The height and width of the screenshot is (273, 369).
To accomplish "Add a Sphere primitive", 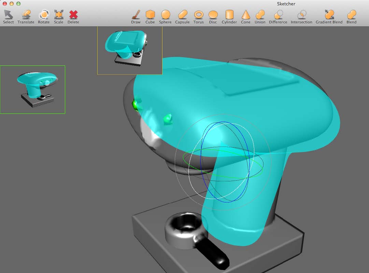I will click(x=165, y=17).
